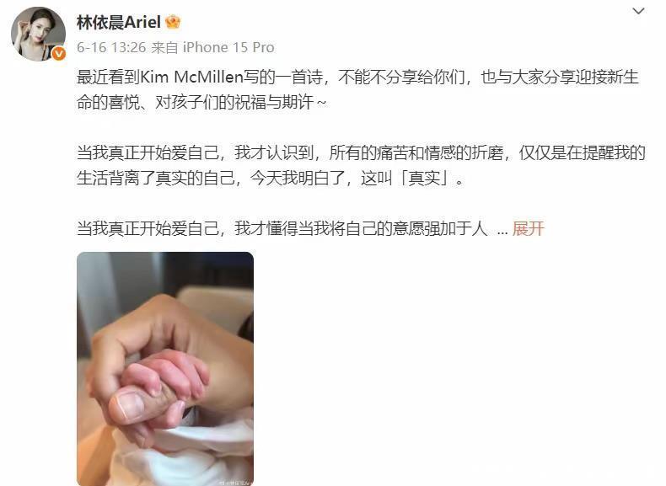Click the truncated line about 意愿强加于人

point(282,228)
